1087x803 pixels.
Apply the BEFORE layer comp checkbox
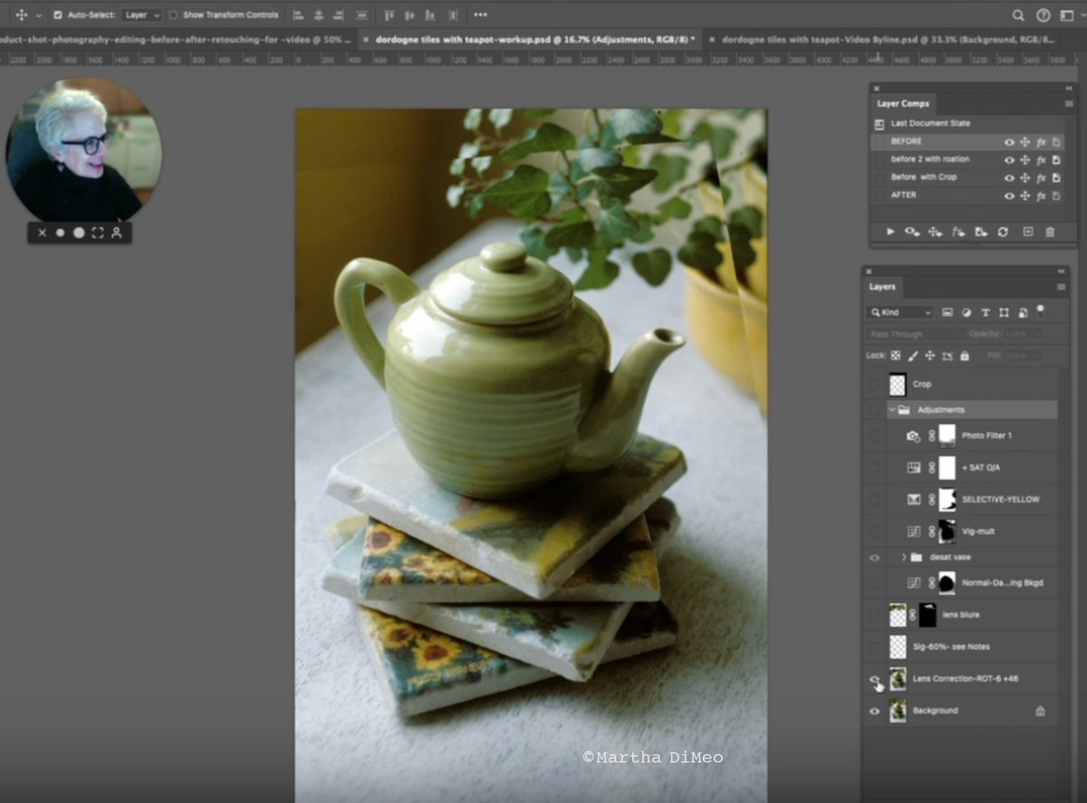[879, 141]
